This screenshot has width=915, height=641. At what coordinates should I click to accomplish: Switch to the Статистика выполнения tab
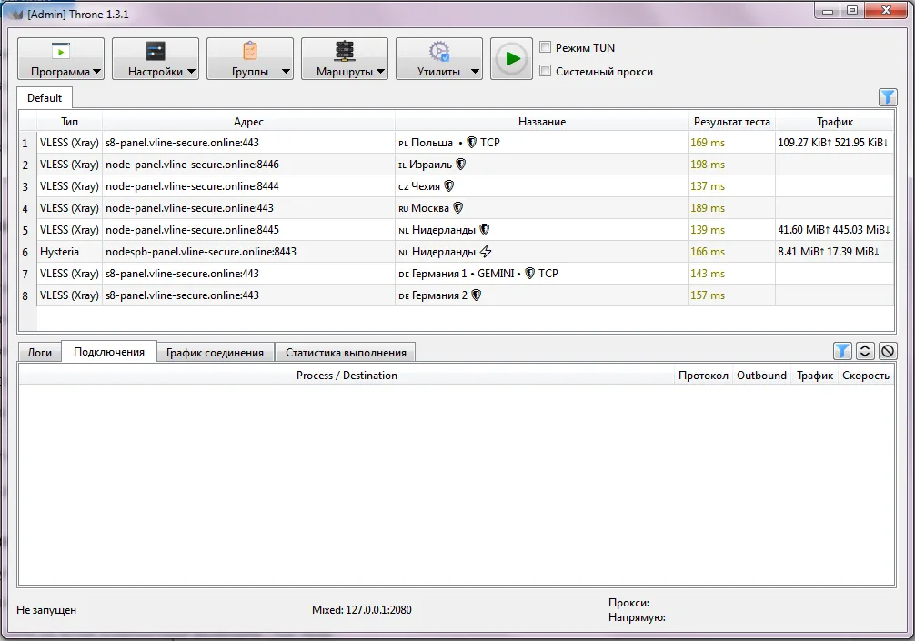[346, 352]
